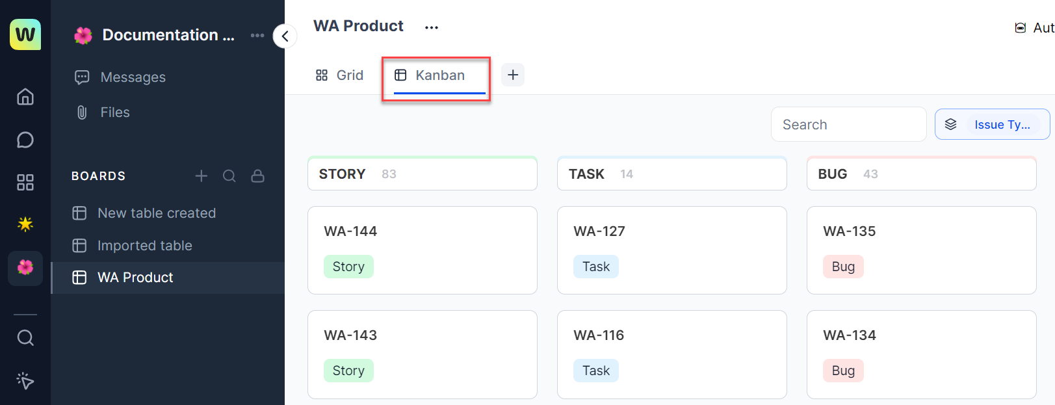
Task: Click the Search input field
Action: 848,125
